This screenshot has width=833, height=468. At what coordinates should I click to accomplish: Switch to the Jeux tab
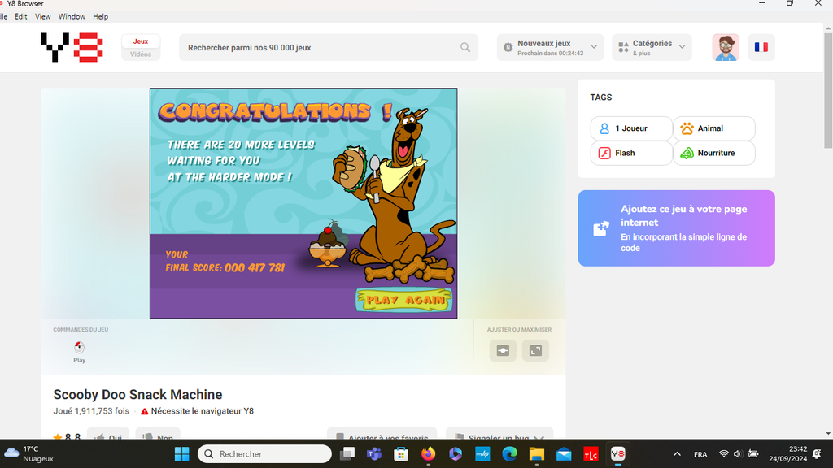tap(141, 41)
